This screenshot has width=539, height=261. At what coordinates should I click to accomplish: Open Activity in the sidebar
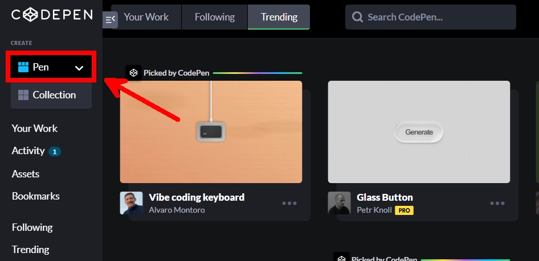click(28, 151)
